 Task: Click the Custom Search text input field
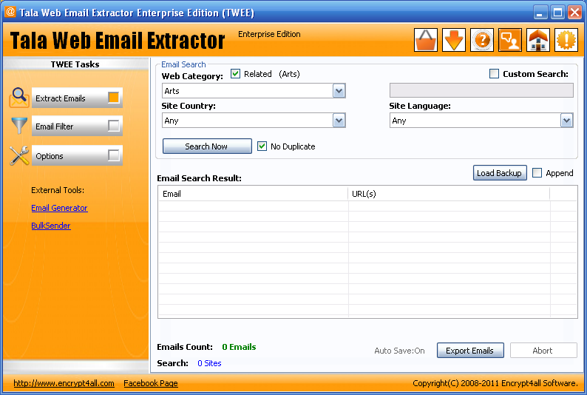click(481, 90)
